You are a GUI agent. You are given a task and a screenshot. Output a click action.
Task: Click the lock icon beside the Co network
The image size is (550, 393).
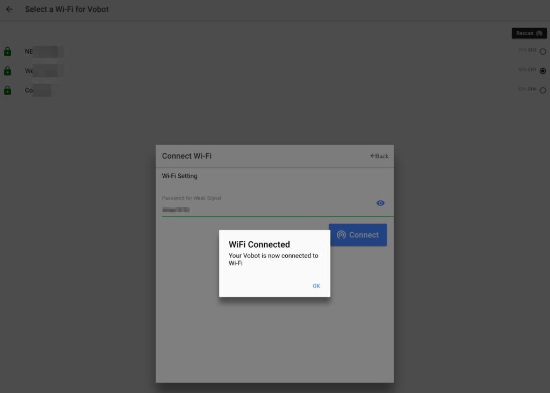coord(8,90)
